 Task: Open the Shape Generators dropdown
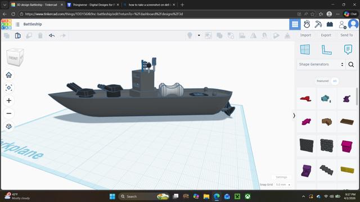[x=321, y=65]
